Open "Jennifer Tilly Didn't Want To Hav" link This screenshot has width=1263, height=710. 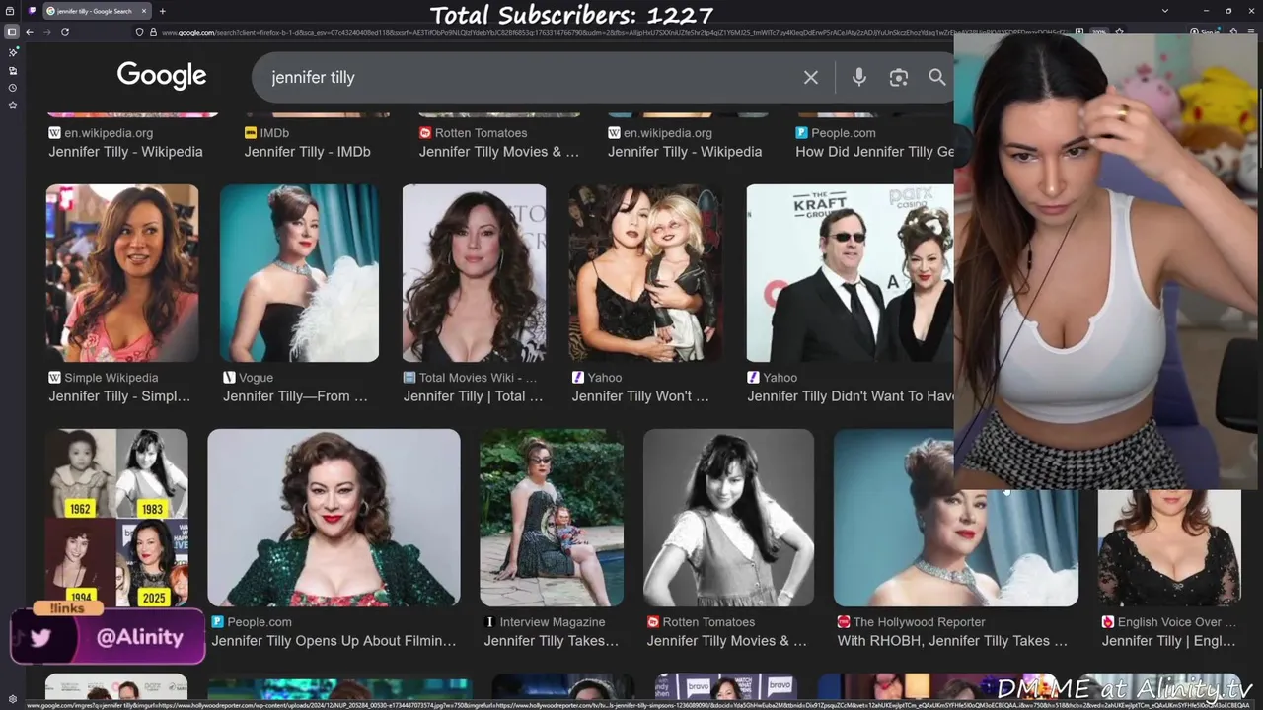pos(851,396)
